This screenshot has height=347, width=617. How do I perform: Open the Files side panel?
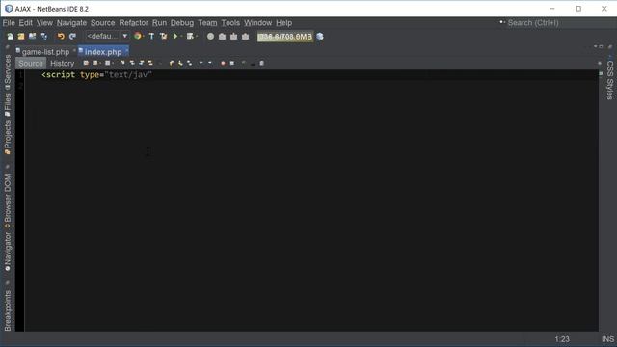(x=7, y=105)
